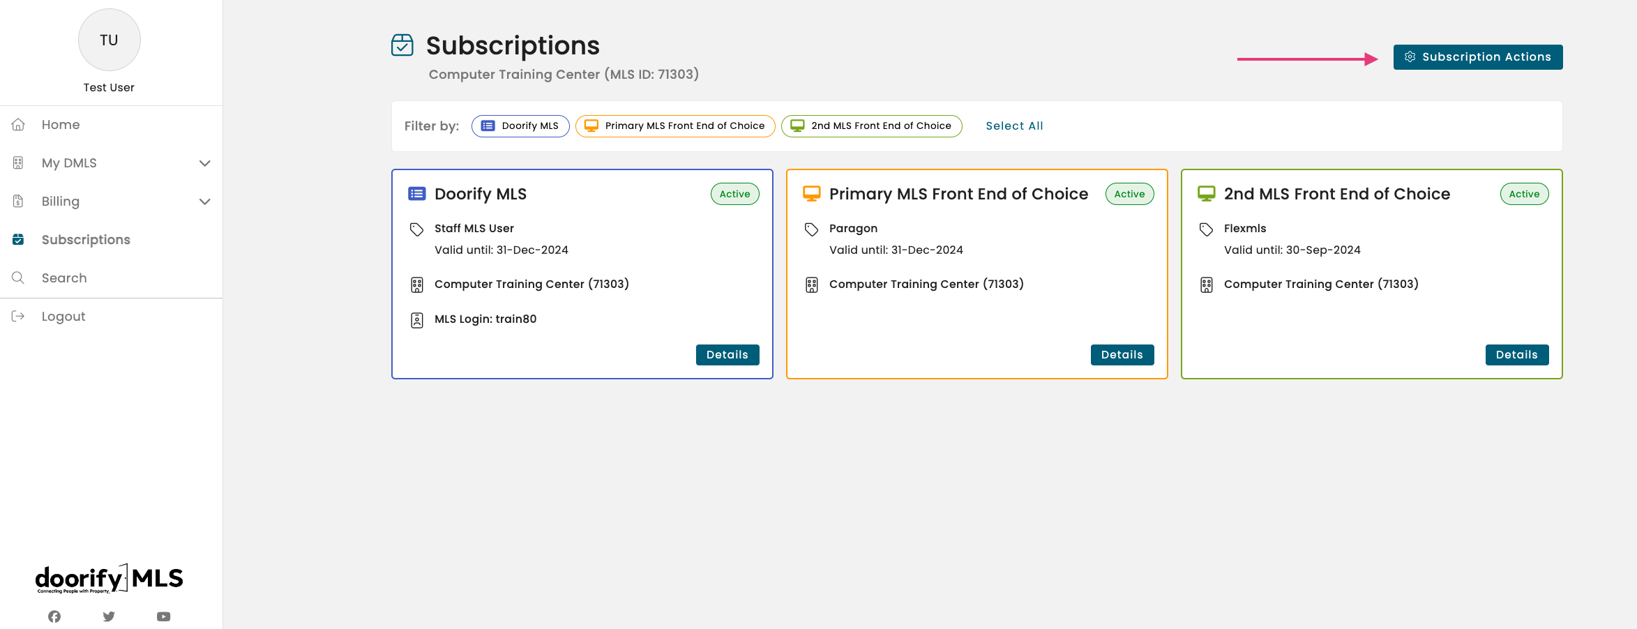Collapse the Subscriptions sidebar section
1637x629 pixels.
coord(85,239)
